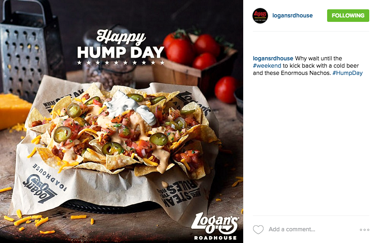Like the post with the heart icon

258,230
